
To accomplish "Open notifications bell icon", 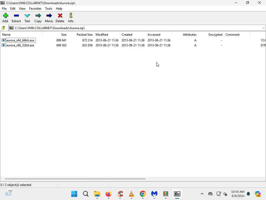I will tap(248, 194).
